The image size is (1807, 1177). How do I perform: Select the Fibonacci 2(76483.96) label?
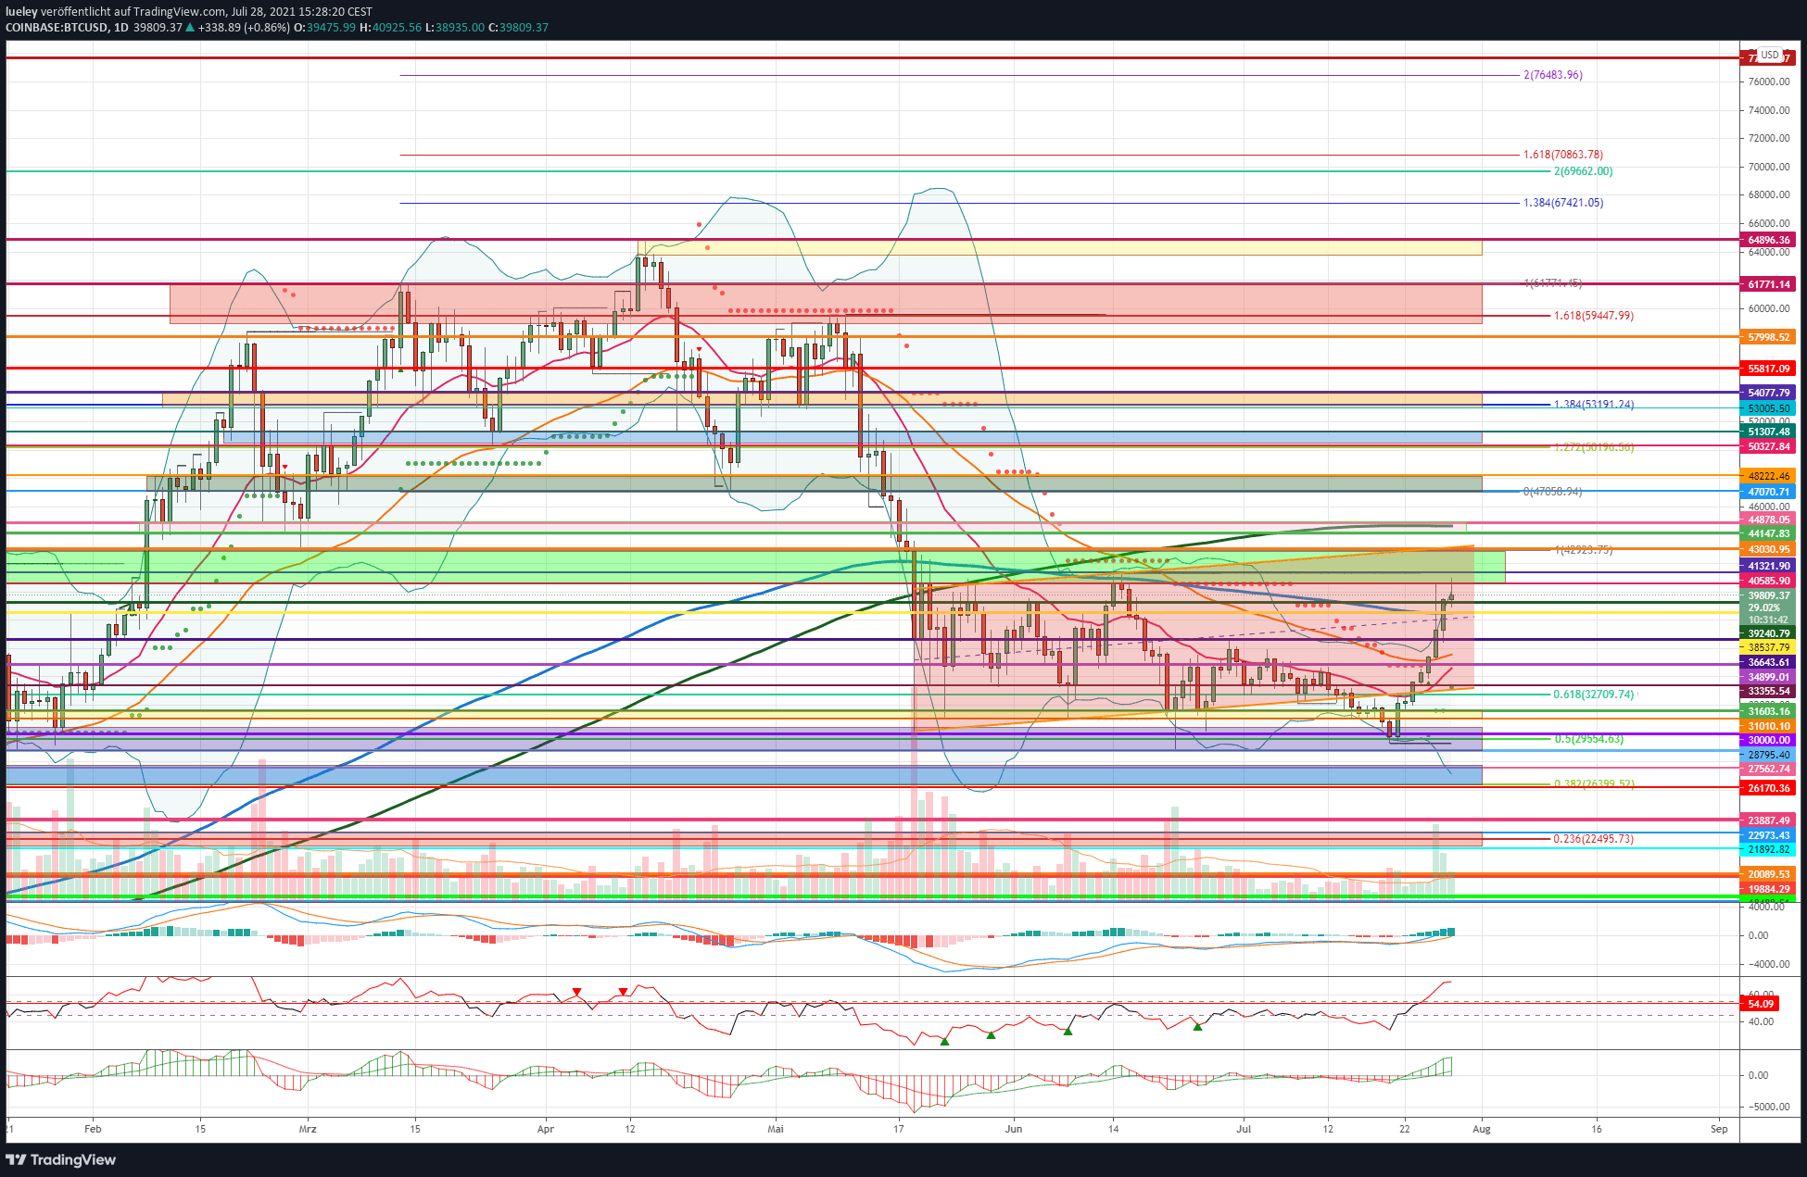click(x=1552, y=75)
